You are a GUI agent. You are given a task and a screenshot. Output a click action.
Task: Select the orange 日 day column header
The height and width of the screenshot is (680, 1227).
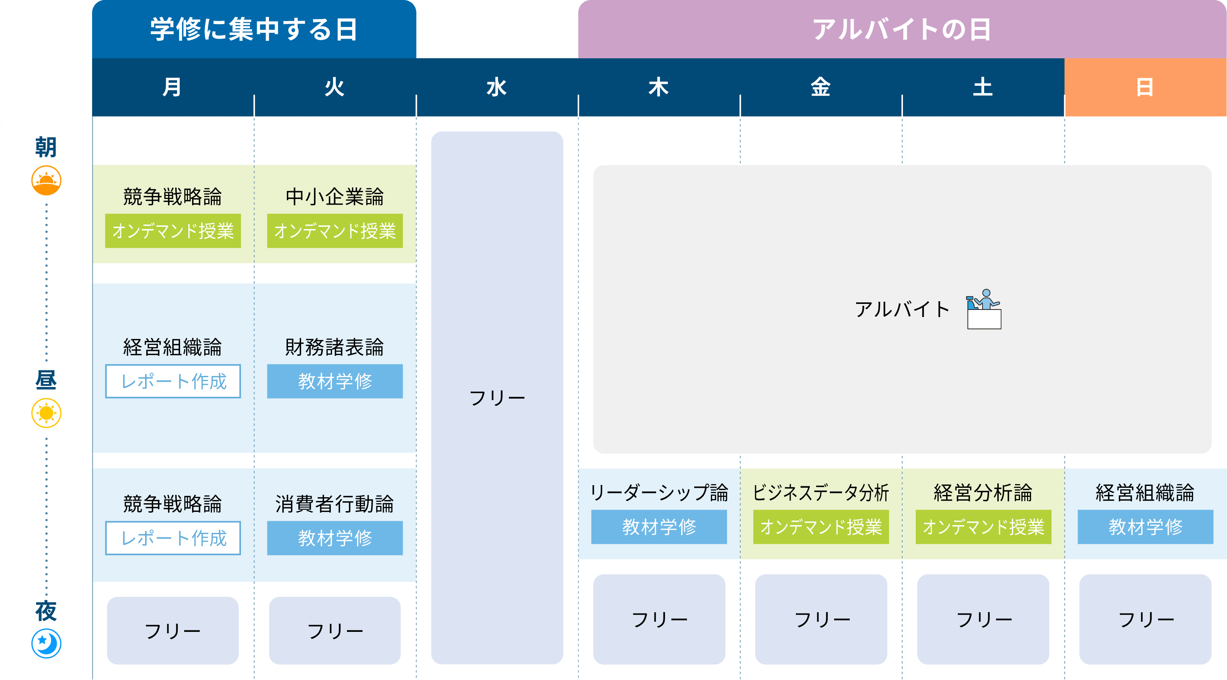pos(1145,87)
